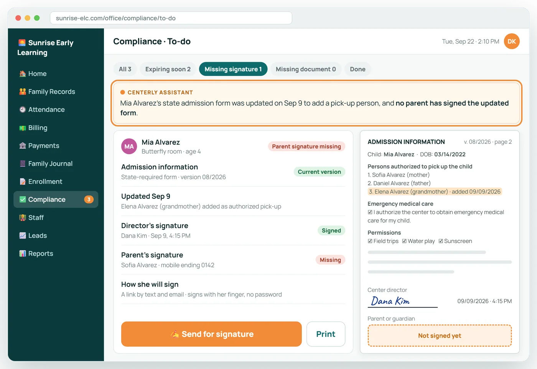Switch to the Expiring soon 2 tab
Viewport: 537px width, 369px height.
pos(168,69)
